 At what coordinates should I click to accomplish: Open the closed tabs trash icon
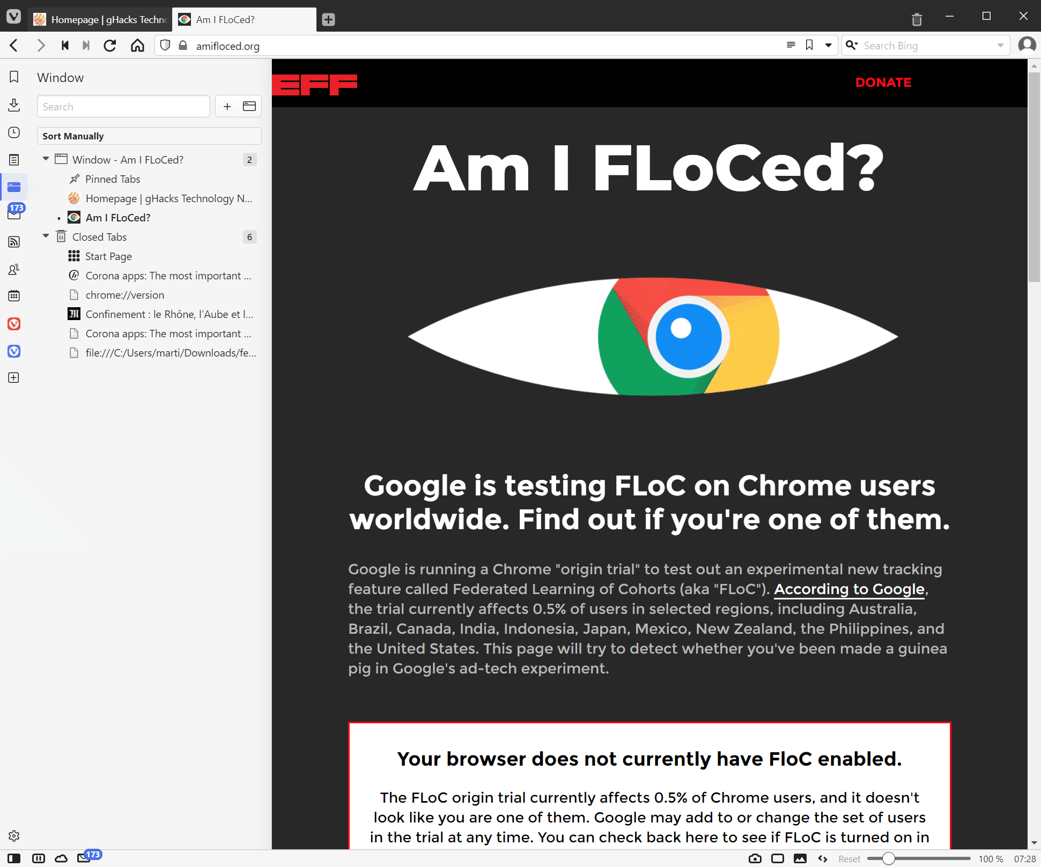pyautogui.click(x=917, y=20)
